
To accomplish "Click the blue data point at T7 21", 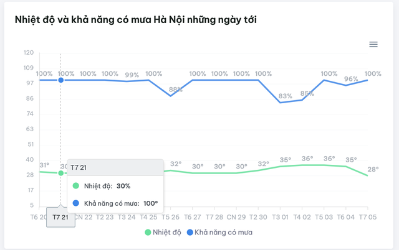I will coord(61,80).
